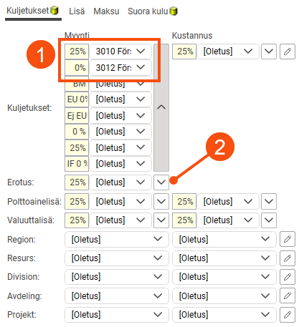Viewport: 299px width, 327px height.
Task: Expand the Erotus row chevron button
Action: tap(161, 182)
